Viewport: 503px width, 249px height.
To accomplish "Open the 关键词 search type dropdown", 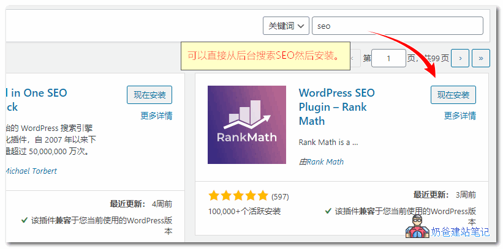I will point(286,26).
